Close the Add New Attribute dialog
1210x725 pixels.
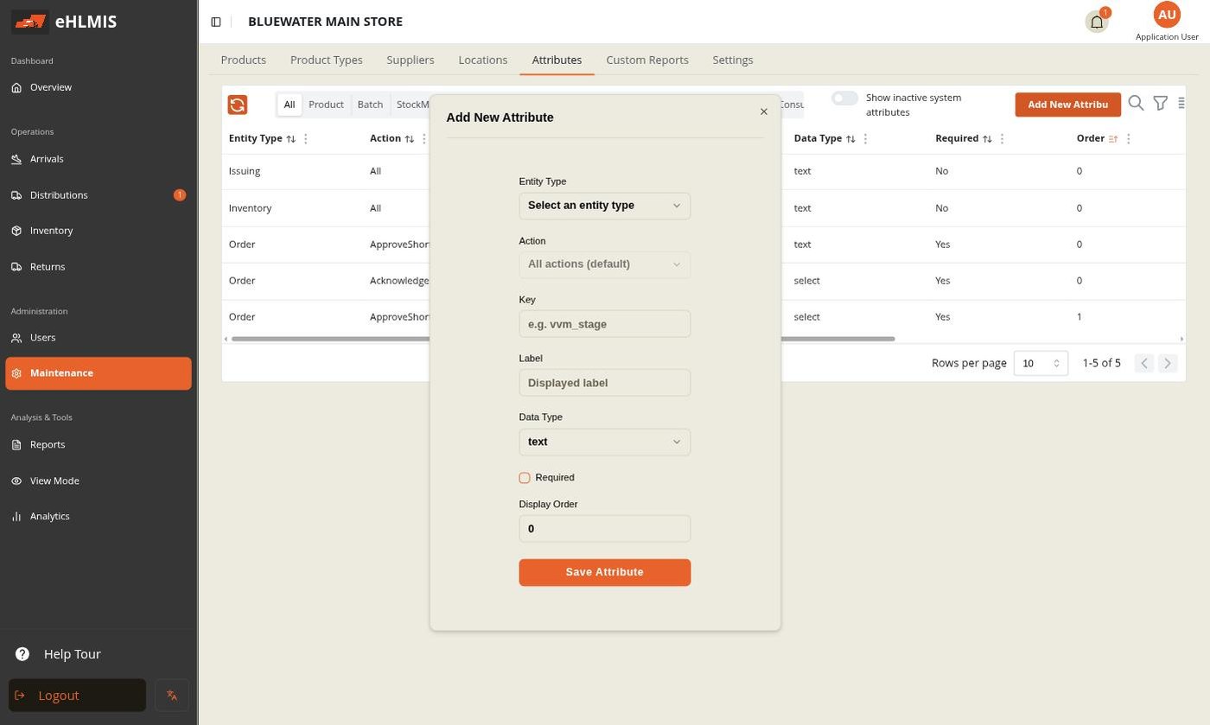[763, 111]
